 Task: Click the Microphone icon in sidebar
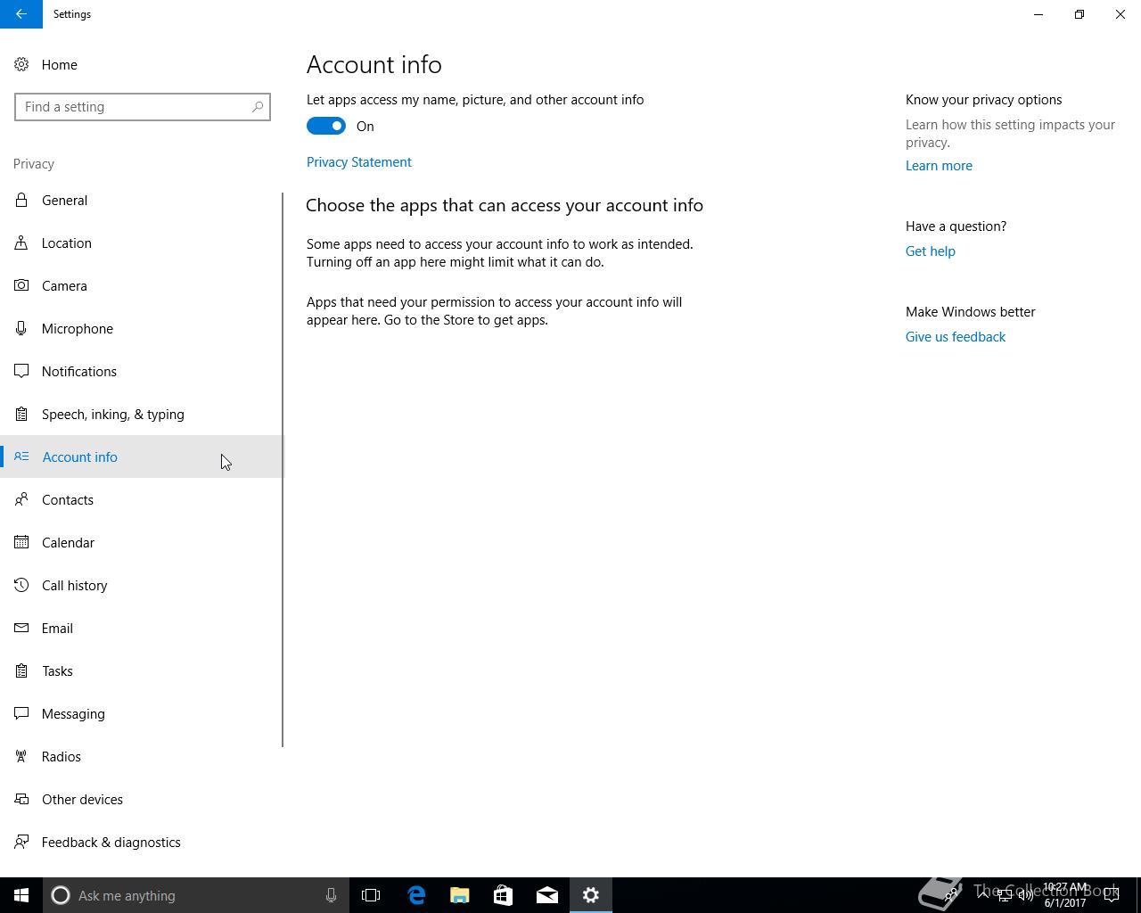coord(21,329)
